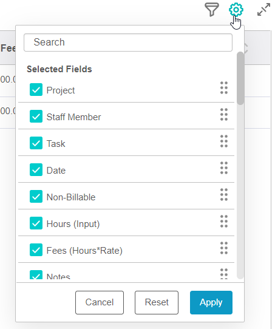The width and height of the screenshot is (275, 329).
Task: Click the Non-Billable label text
Action: coord(71,197)
